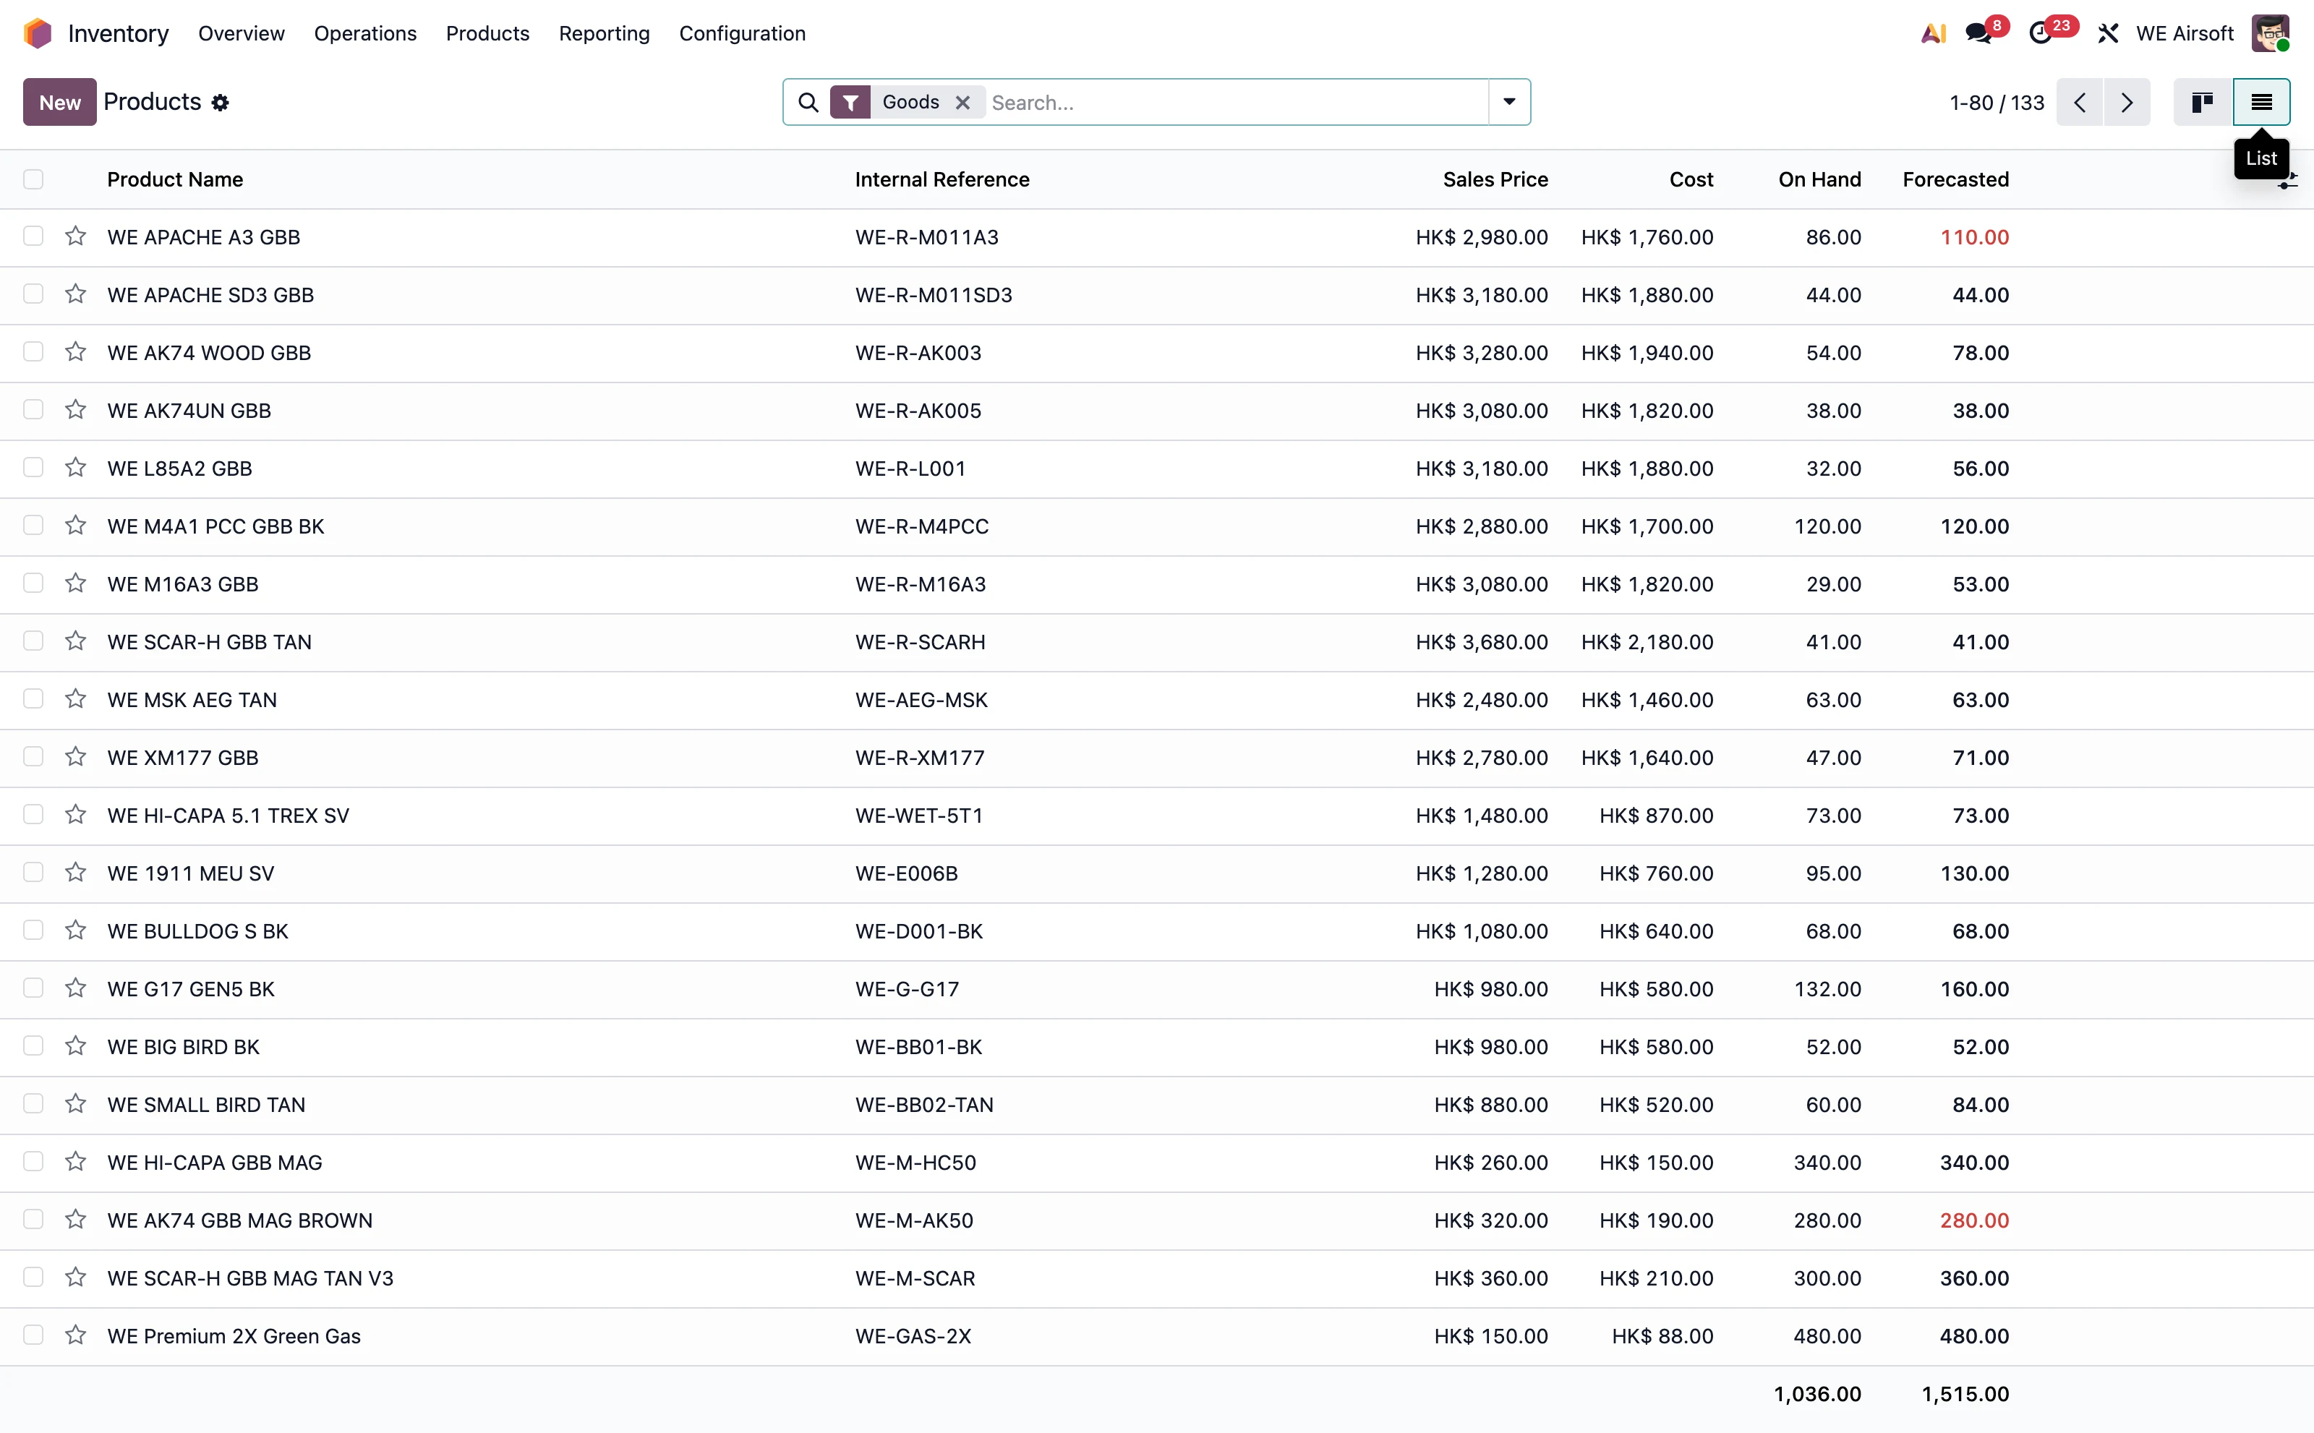Star WE XM177 GBB as favorite
Viewport: 2314px width, 1433px height.
tap(76, 756)
